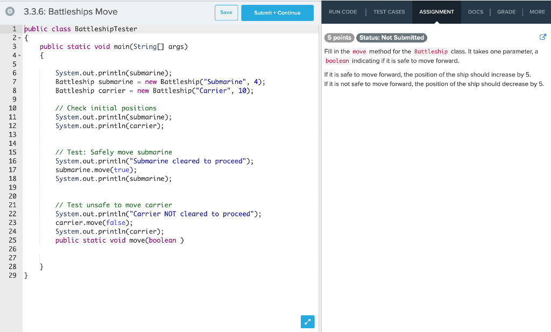Click Submit + Continue
551x332 pixels.
coord(277,13)
